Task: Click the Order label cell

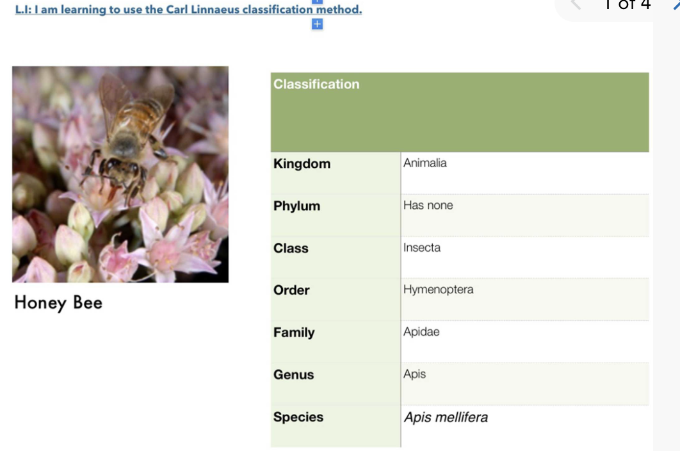Action: tap(336, 300)
